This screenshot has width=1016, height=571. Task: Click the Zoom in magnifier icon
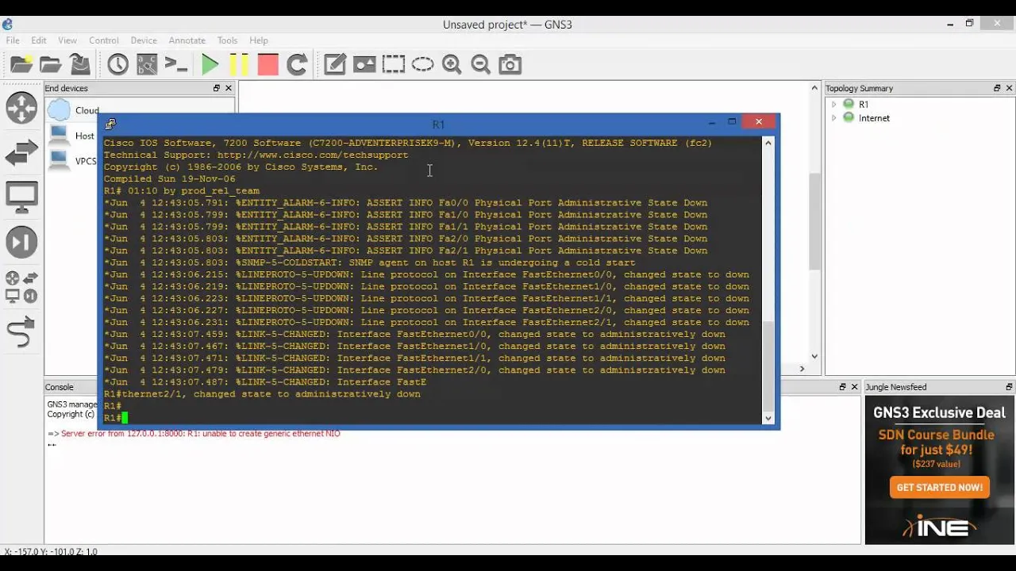pyautogui.click(x=452, y=64)
